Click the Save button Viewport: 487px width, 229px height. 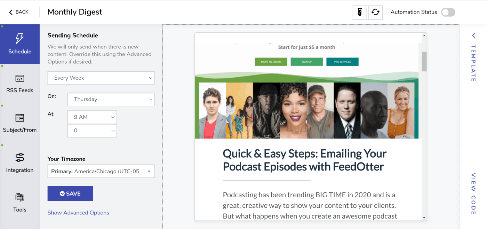70,194
